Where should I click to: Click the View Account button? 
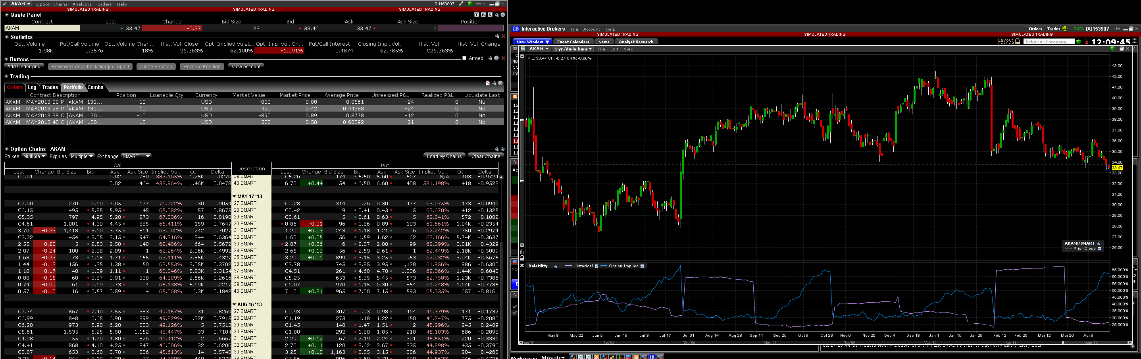[246, 66]
